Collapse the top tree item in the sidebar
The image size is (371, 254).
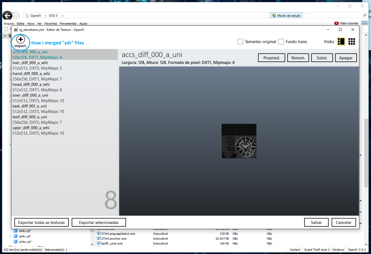pyautogui.click(x=5, y=36)
